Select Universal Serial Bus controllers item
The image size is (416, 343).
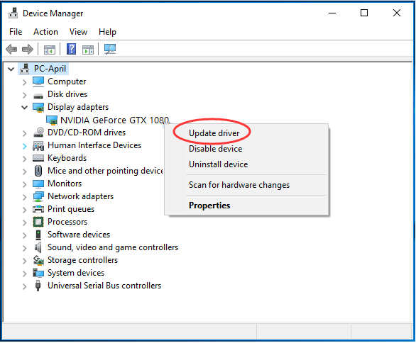[104, 286]
